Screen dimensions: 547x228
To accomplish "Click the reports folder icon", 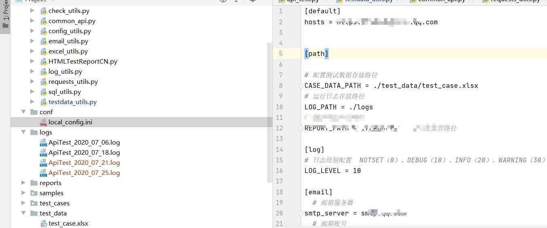I will click(34, 183).
